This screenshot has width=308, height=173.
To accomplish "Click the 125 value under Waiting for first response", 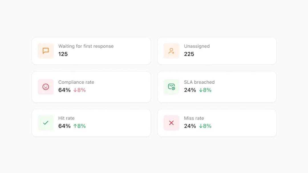I will [63, 54].
